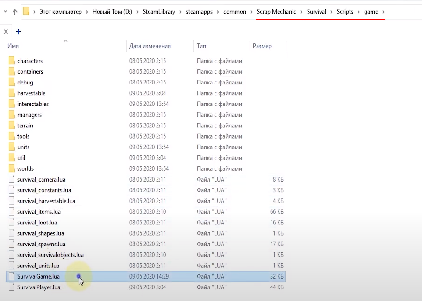Click the Up one level arrow
The image size is (422, 301).
click(x=15, y=12)
